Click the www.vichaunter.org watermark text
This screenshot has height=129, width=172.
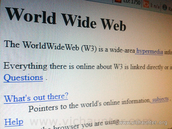click(x=143, y=122)
